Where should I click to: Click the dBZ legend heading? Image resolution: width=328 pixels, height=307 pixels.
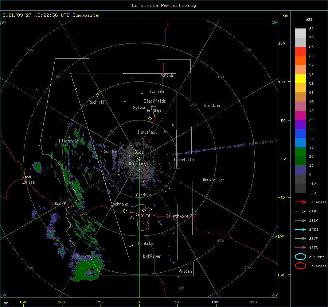coord(309,19)
